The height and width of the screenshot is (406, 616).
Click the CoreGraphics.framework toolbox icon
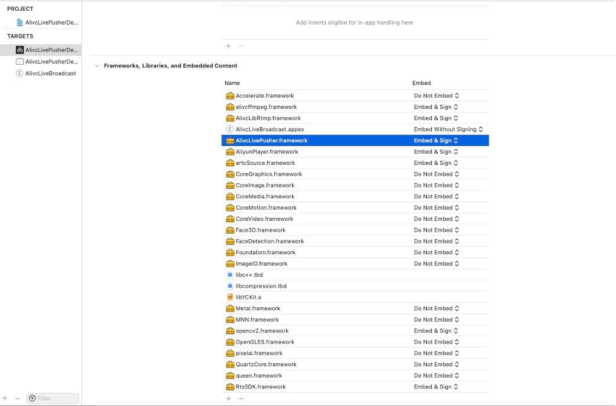230,174
